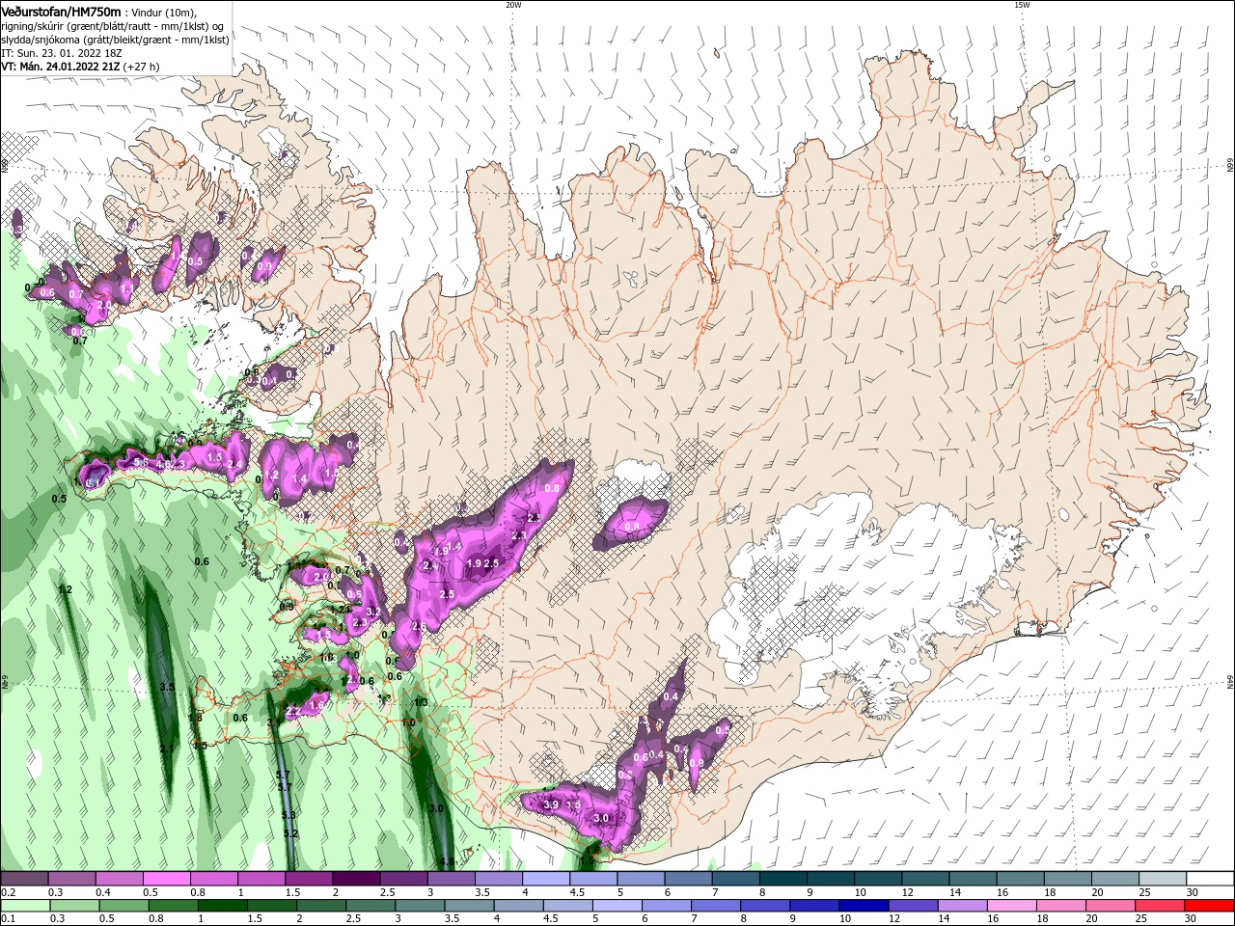Click the white snowfall swatch above 30
The width and height of the screenshot is (1235, 926).
click(1209, 879)
